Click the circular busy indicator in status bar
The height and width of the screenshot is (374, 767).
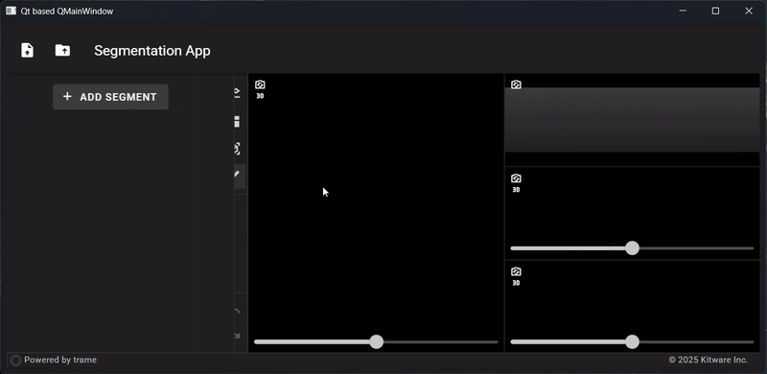(x=15, y=361)
